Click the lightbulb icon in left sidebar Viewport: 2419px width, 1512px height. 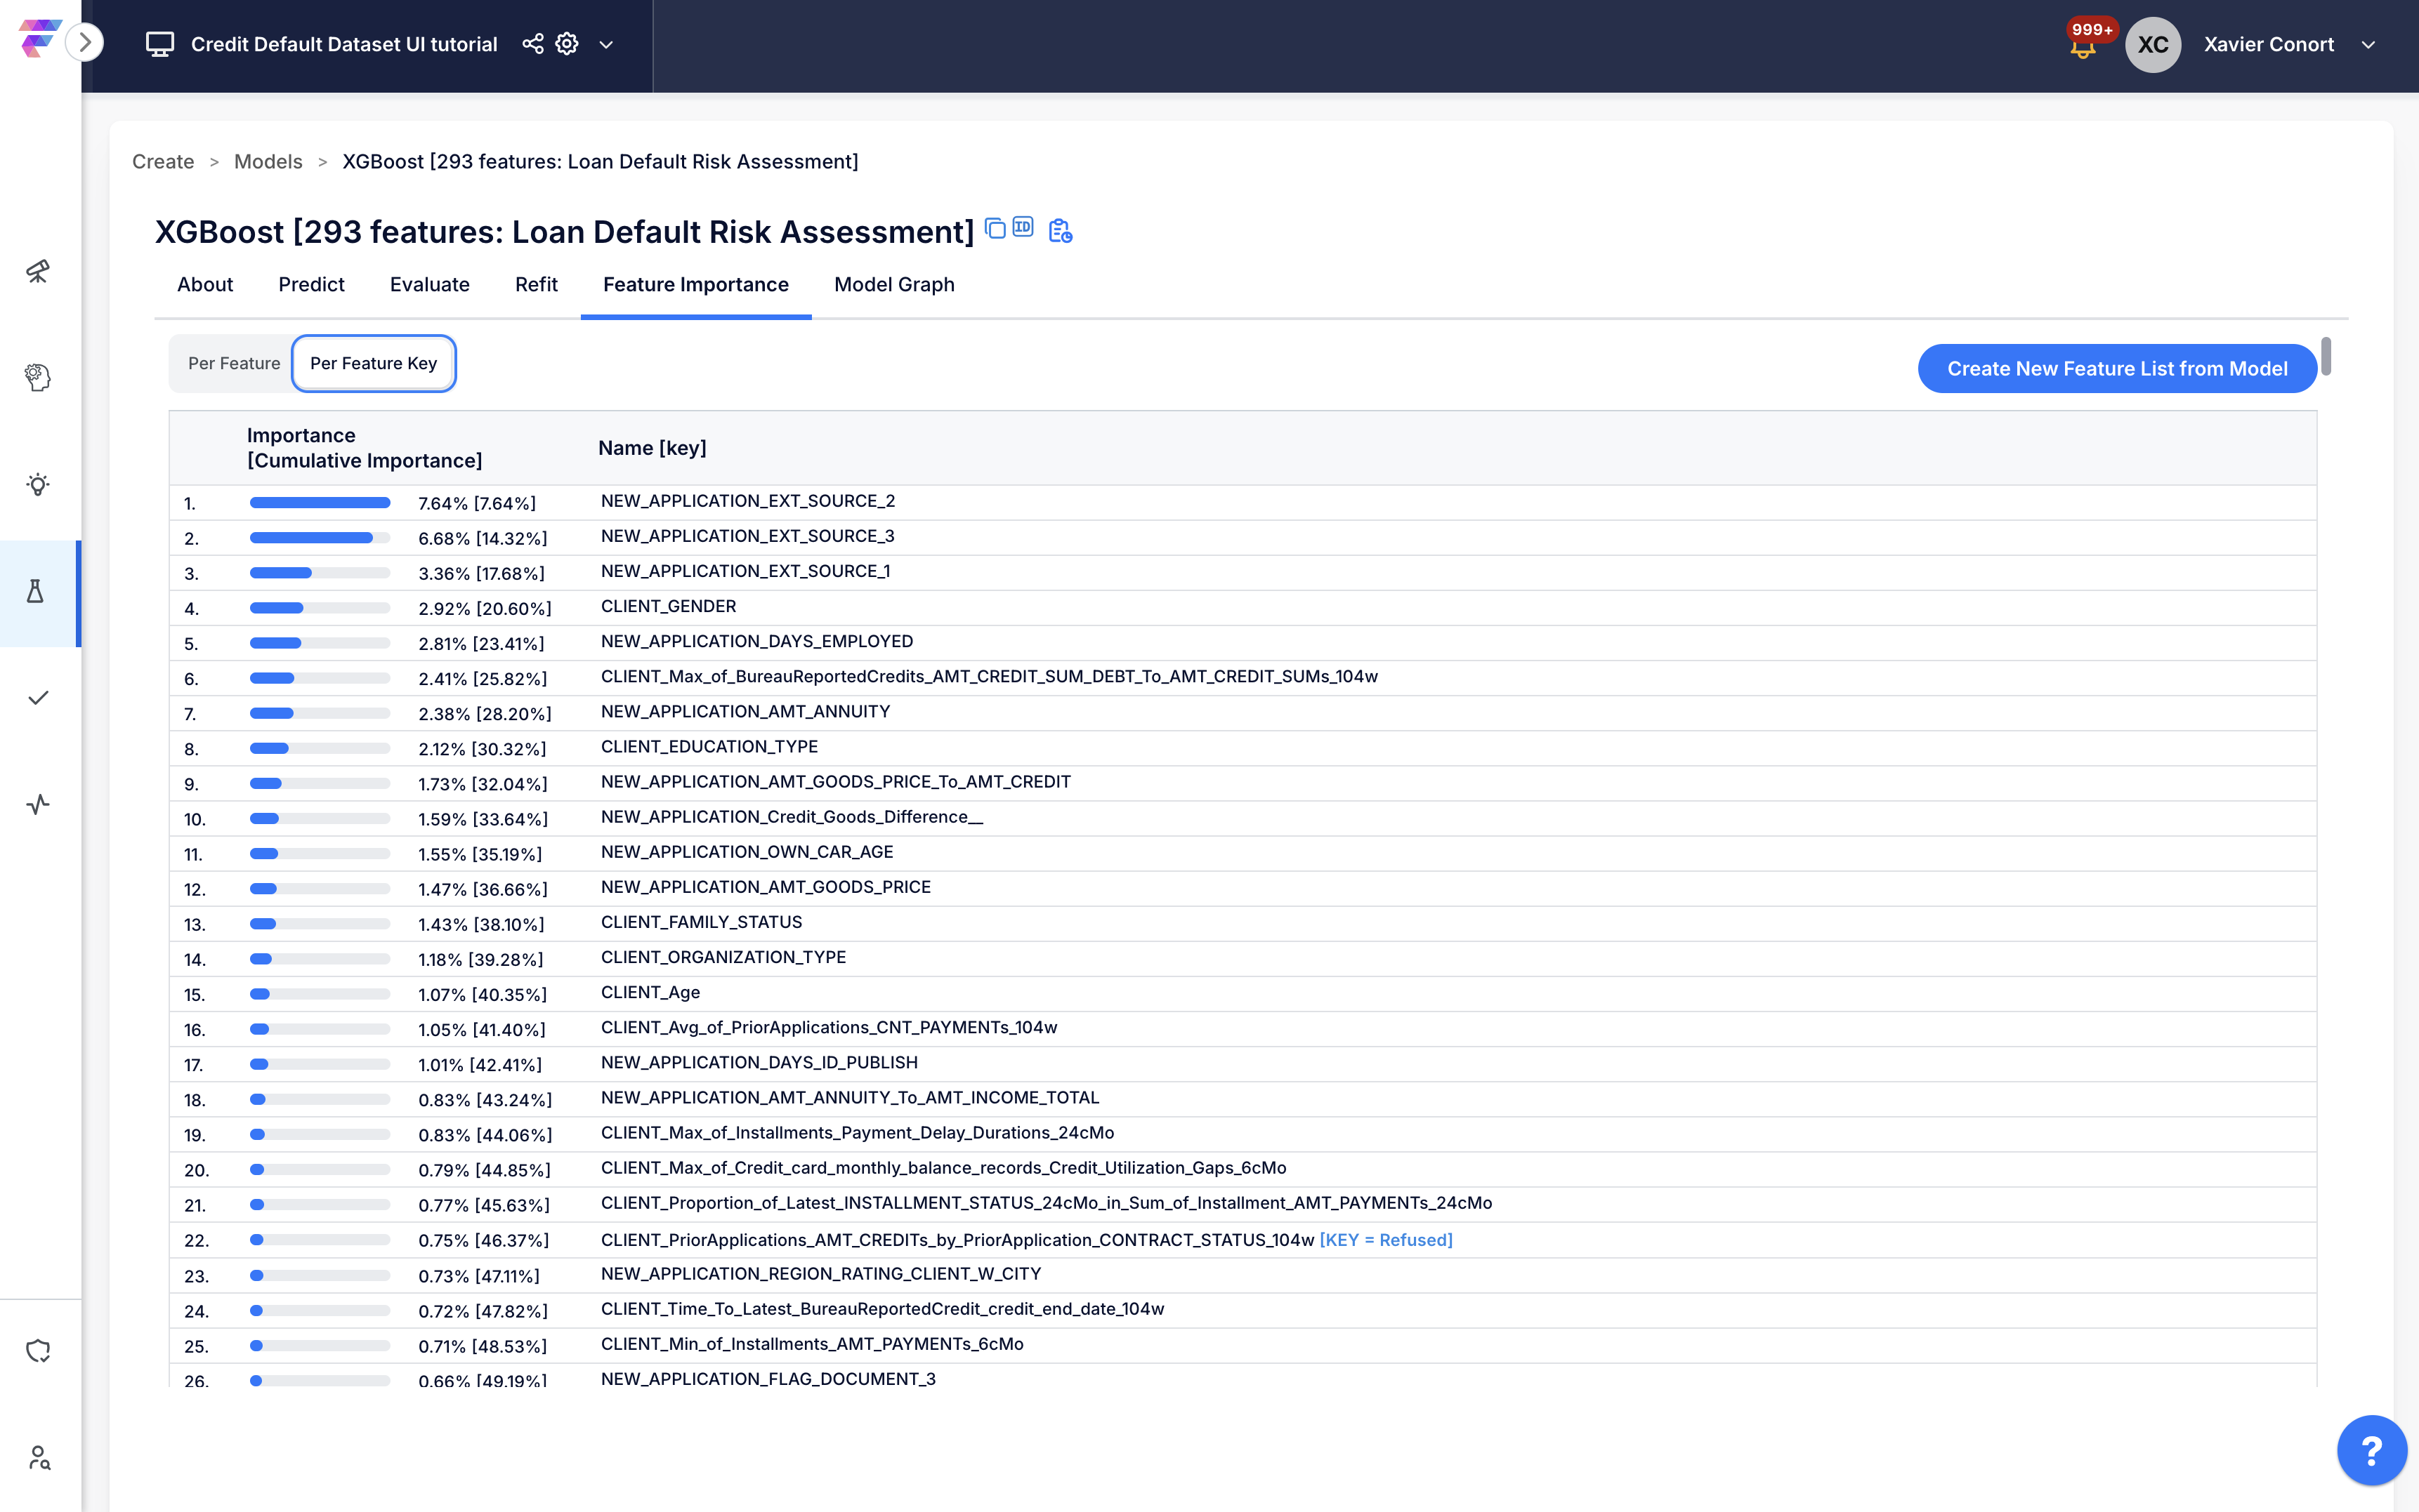37,485
